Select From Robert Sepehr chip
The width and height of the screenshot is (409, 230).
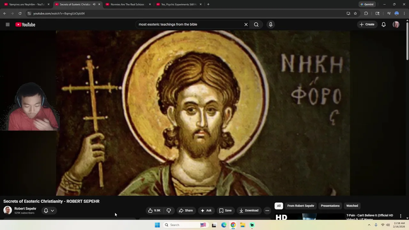(301, 206)
